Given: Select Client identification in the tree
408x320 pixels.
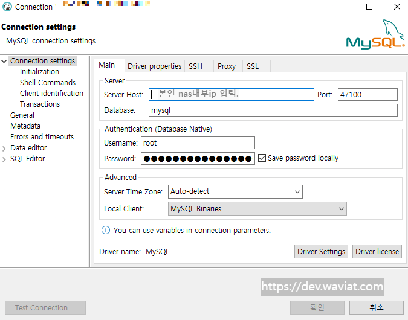Looking at the screenshot, I should pos(51,94).
